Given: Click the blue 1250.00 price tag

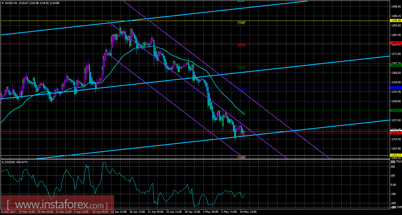Looking at the screenshot, I should click(x=396, y=88).
